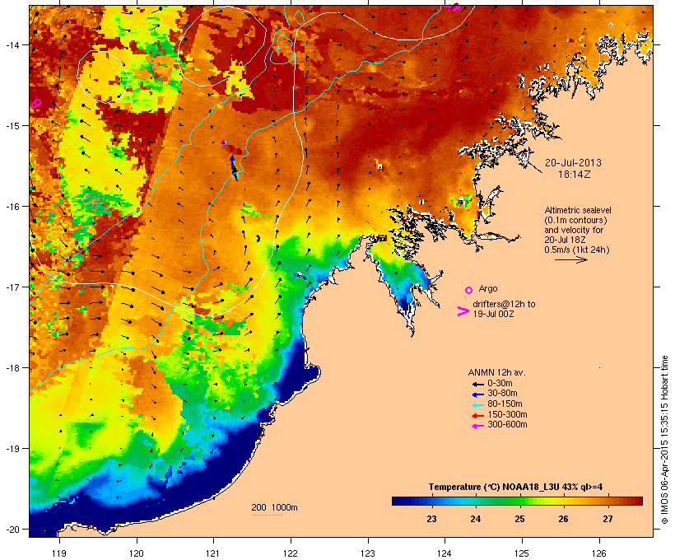The width and height of the screenshot is (675, 560).
Task: Click the '80-150m' depth label
Action: pos(505,404)
